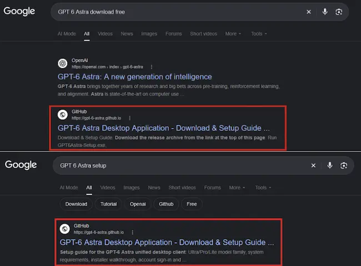Open Images tab in bottom search page
The image size is (361, 266).
point(132,188)
